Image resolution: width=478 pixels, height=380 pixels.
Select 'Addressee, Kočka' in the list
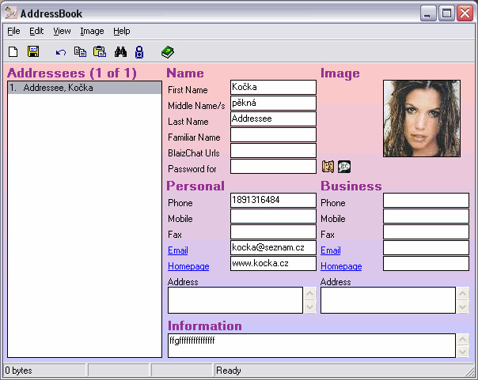click(85, 88)
